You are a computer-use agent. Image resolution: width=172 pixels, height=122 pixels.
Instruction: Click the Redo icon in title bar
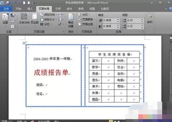pyautogui.click(x=19, y=3)
